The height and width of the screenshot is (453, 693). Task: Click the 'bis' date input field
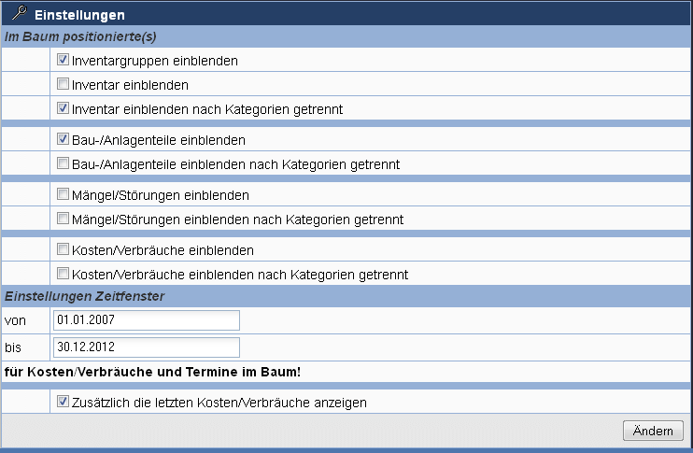(147, 347)
